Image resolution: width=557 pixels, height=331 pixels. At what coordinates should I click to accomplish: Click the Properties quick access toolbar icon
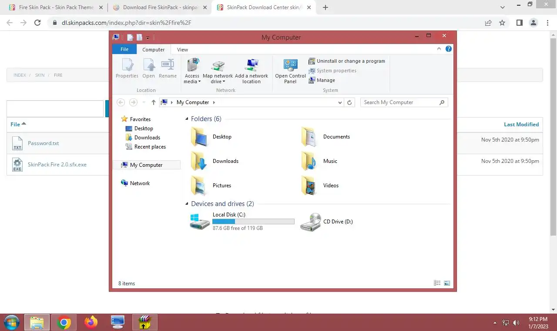click(x=130, y=37)
